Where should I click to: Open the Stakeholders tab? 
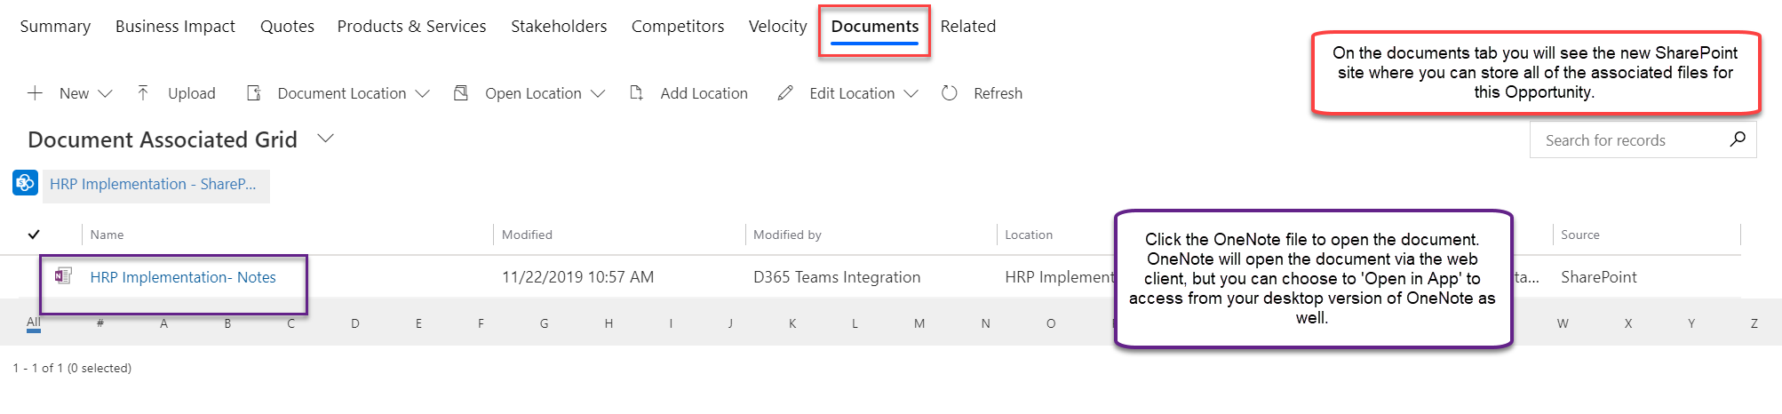pos(559,27)
